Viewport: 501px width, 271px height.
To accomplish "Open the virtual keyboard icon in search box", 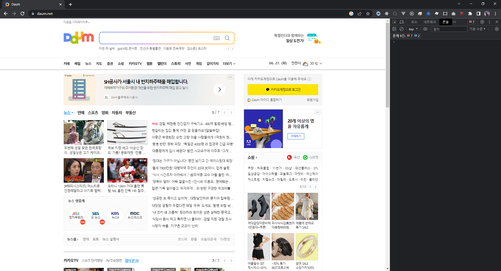I will [216, 38].
